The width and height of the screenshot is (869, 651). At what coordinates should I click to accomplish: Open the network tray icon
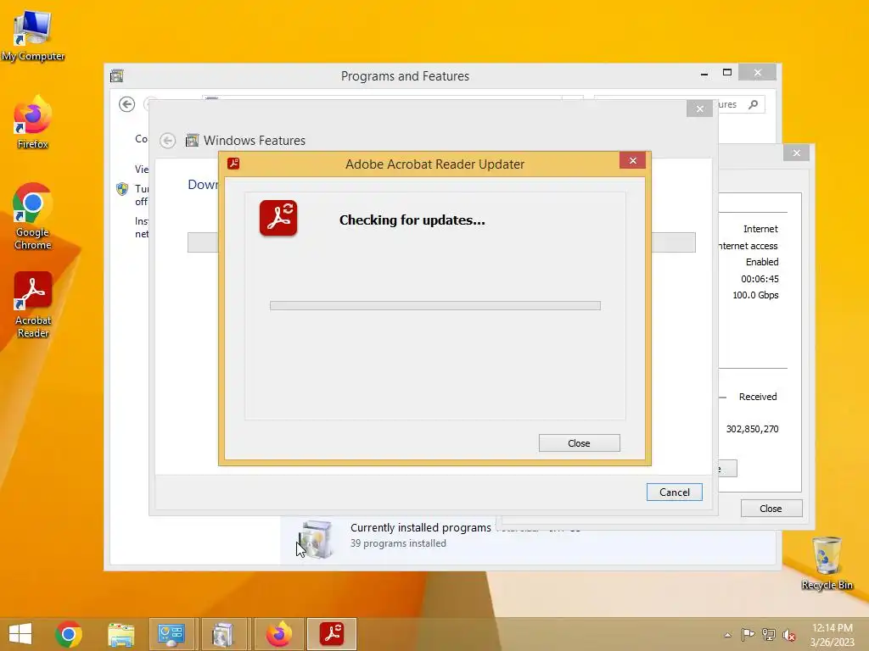[768, 634]
